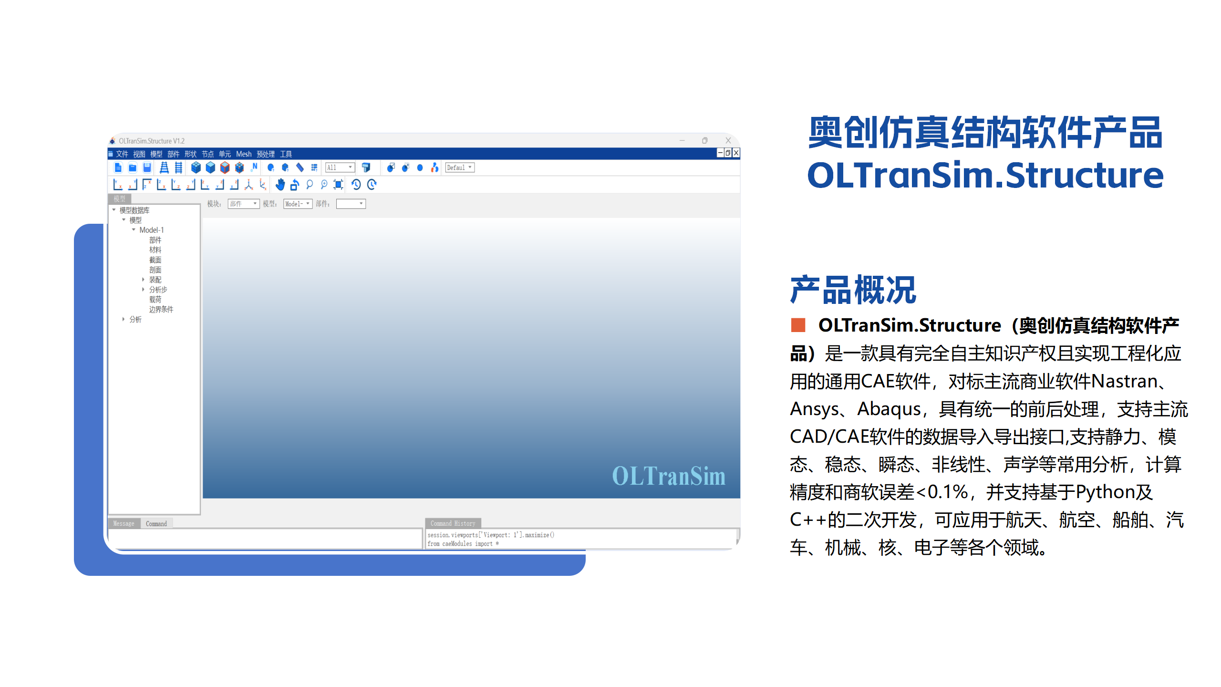Click the rotate view tool icon

click(295, 185)
